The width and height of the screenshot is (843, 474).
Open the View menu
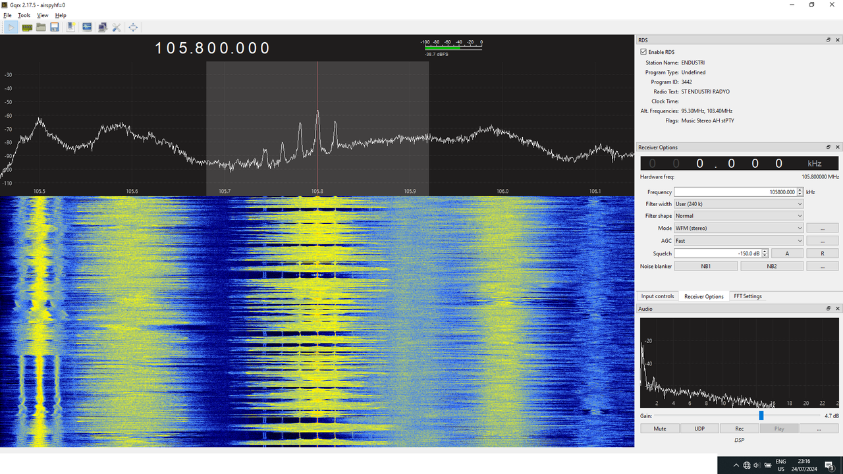click(x=43, y=15)
